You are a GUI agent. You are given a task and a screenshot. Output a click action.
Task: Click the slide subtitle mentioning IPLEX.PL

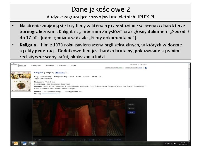point(101,17)
